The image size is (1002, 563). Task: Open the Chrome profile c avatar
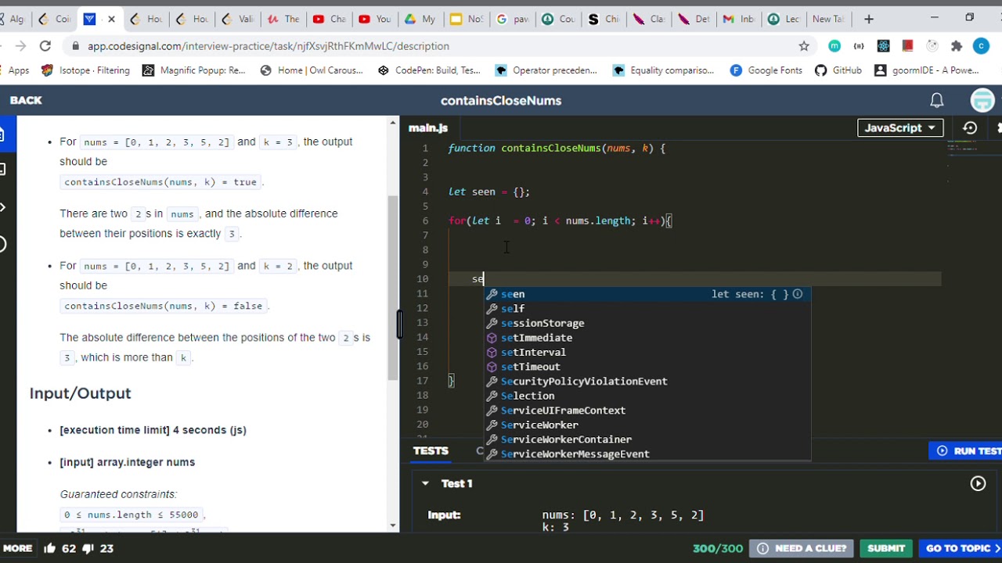(981, 46)
